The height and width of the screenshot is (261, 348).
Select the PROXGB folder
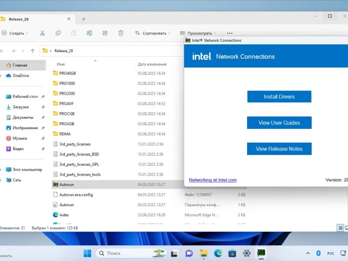coord(67,124)
